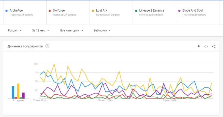Click Поисковый запрос under Blade And Soul

point(194,15)
